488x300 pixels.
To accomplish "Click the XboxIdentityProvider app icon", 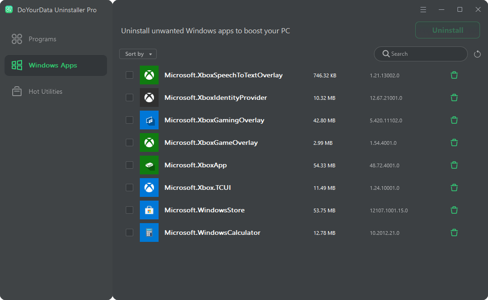I will coord(149,97).
